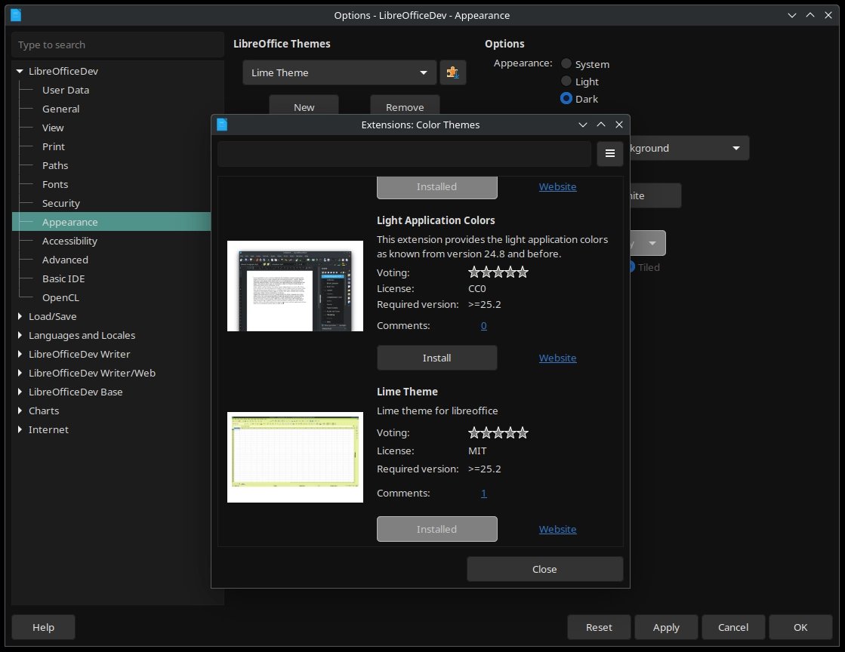
Task: Click the Lime Theme voting stars
Action: [498, 432]
